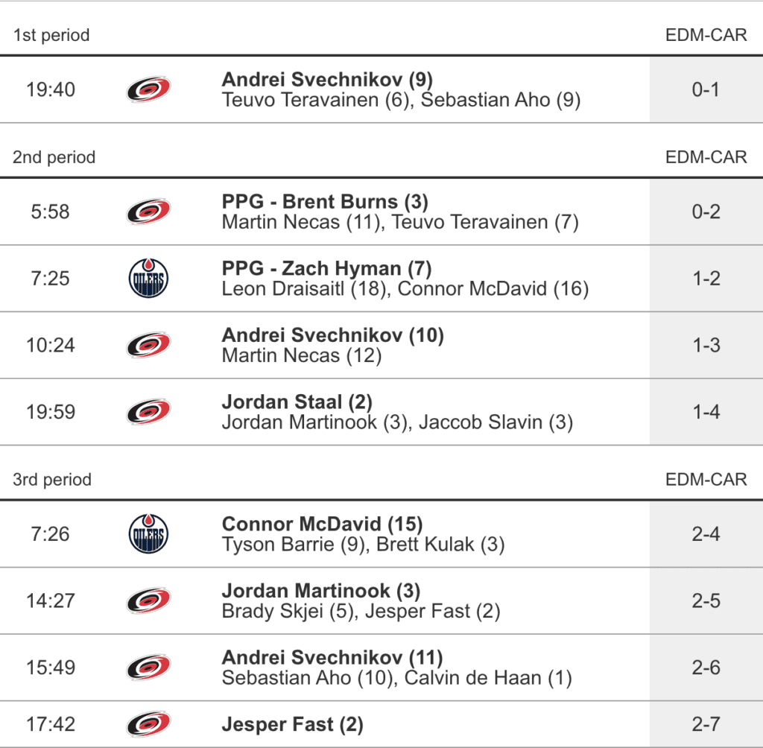Screen dimensions: 763x748
Task: Click Jordan Staal (2) scorer name
Action: tap(297, 402)
